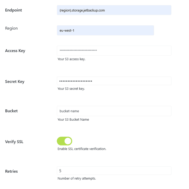Screen dimensions: 189x189
Task: Toggle the Verify SSL switch
Action: coord(65,141)
